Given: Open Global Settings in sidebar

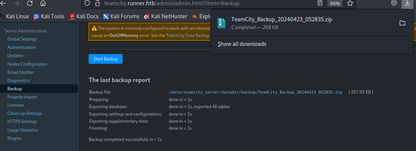Looking at the screenshot, I should 22,39.
